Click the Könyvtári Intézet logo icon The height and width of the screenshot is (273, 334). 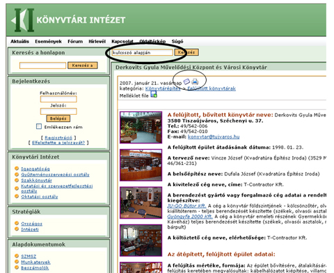pyautogui.click(x=23, y=20)
